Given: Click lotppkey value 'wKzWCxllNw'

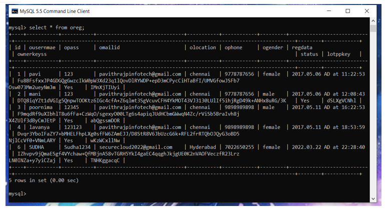Looking at the screenshot, I should pos(105,140).
